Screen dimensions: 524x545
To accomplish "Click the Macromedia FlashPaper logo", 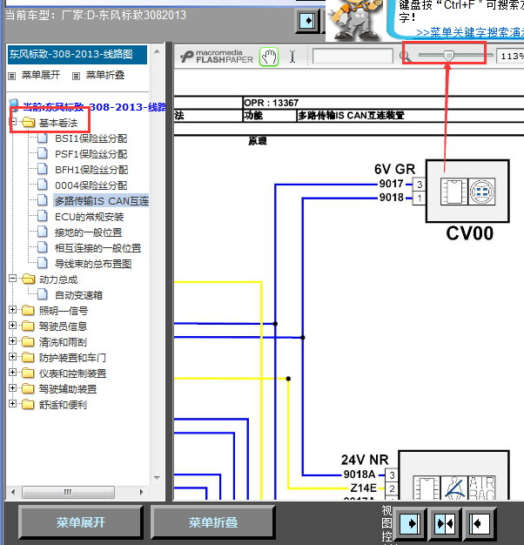I will click(217, 57).
